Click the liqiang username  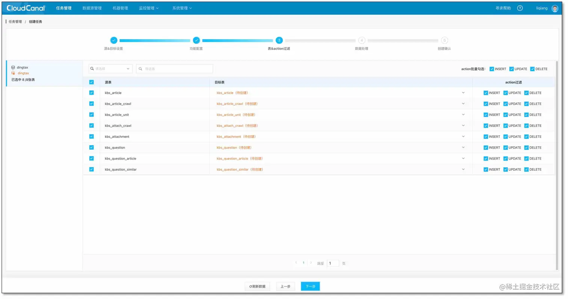coord(542,8)
